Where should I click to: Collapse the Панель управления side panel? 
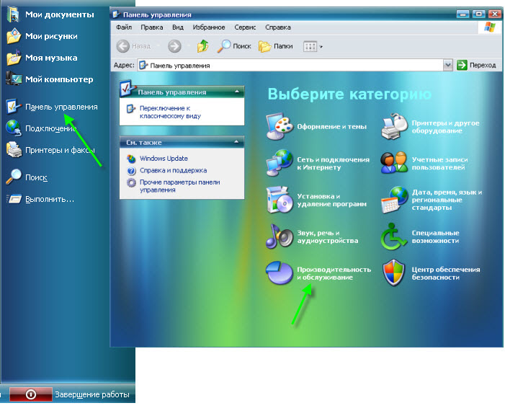click(x=237, y=92)
